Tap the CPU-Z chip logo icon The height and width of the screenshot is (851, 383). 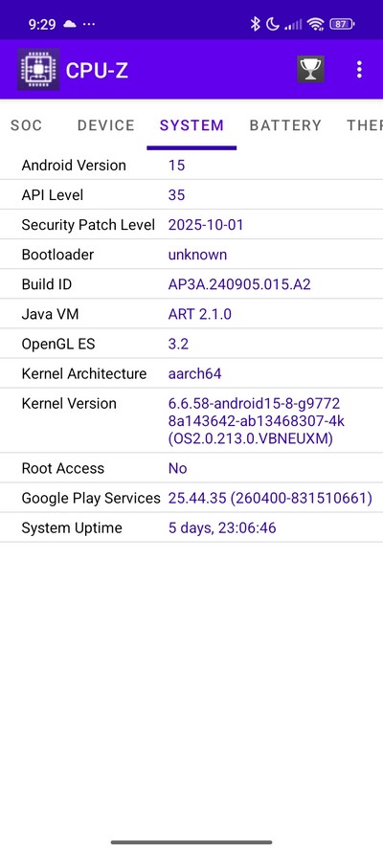coord(38,70)
